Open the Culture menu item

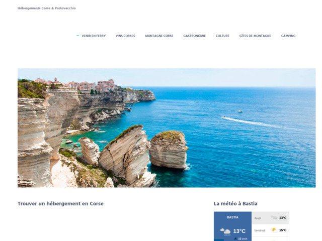click(x=222, y=36)
